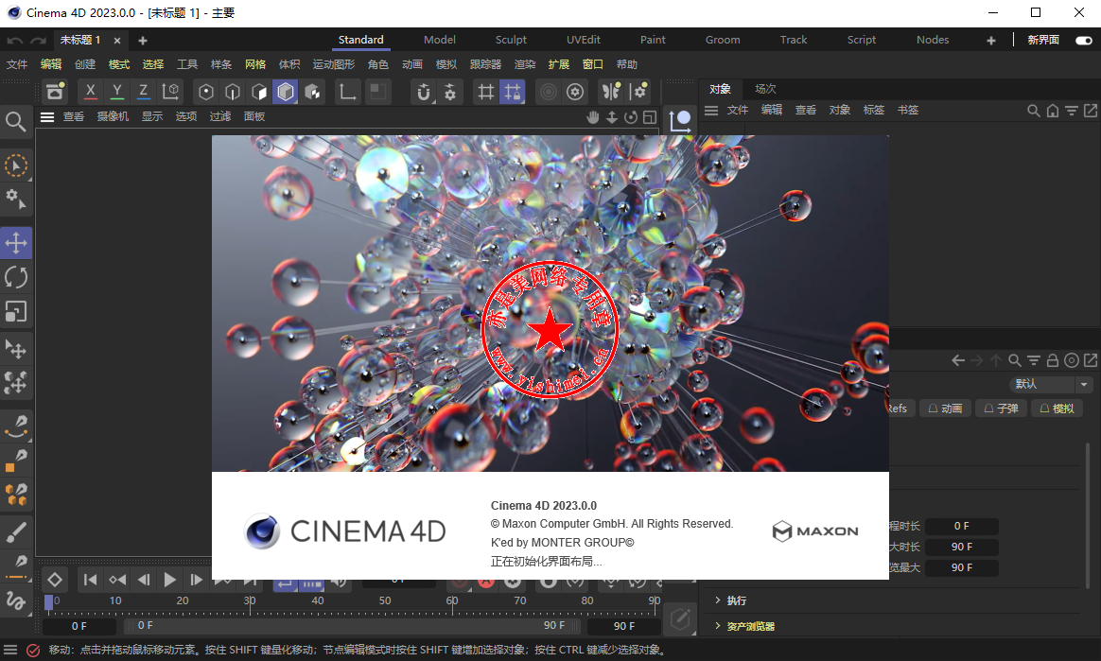Toggle the Attribute Manager lock icon
The image size is (1101, 661).
[1053, 360]
